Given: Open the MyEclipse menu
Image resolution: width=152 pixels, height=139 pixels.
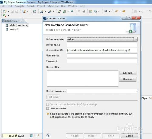Looking at the screenshot, I should (x=53, y=6).
